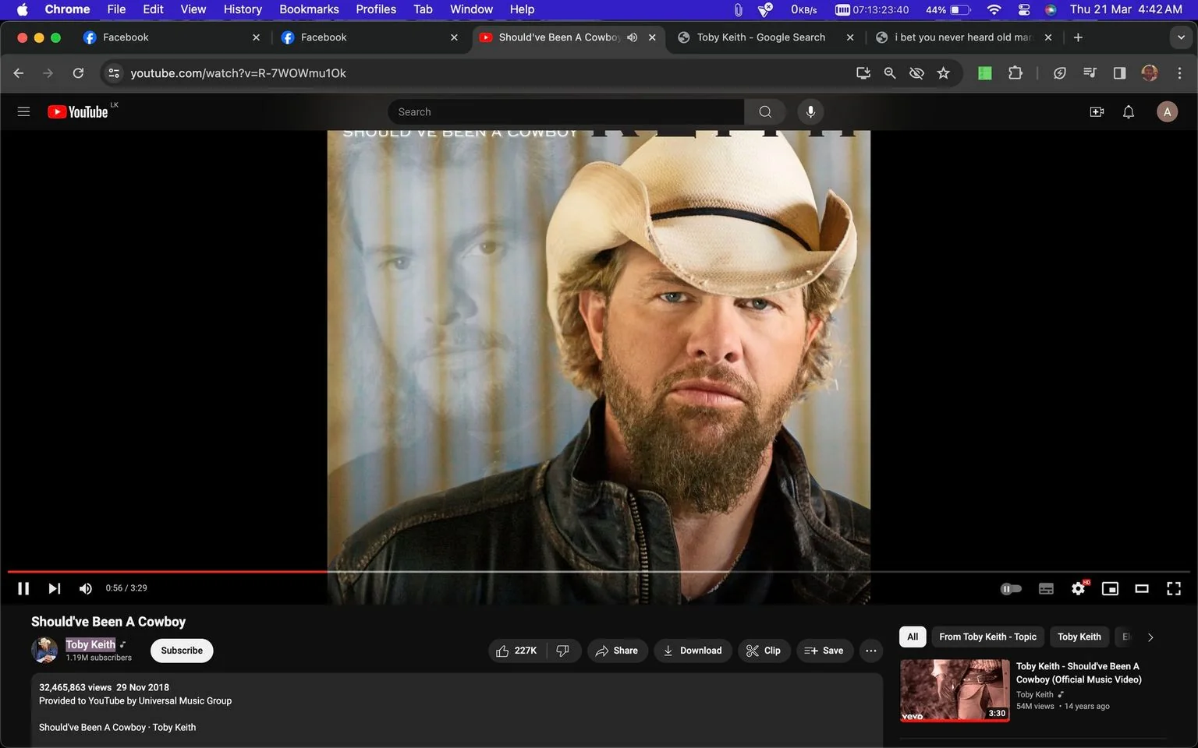Open the Wi-Fi status icon in the menu bar
Viewport: 1198px width, 748px height.
(994, 9)
